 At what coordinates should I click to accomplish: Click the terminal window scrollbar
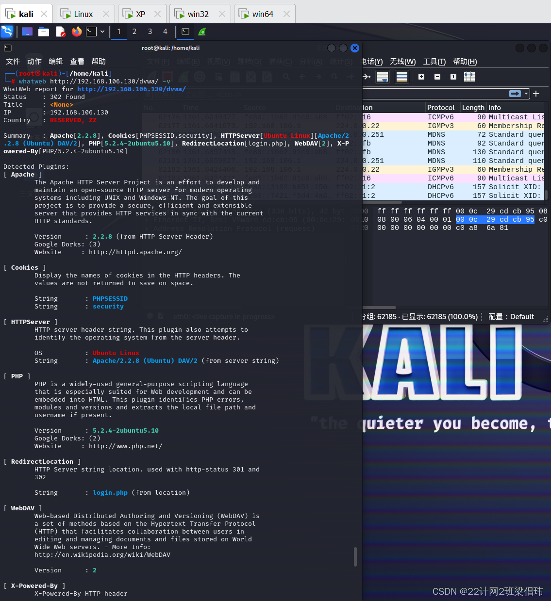coord(355,557)
